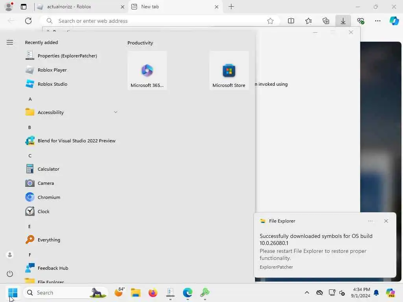Open Edge Collections

pyautogui.click(x=325, y=21)
